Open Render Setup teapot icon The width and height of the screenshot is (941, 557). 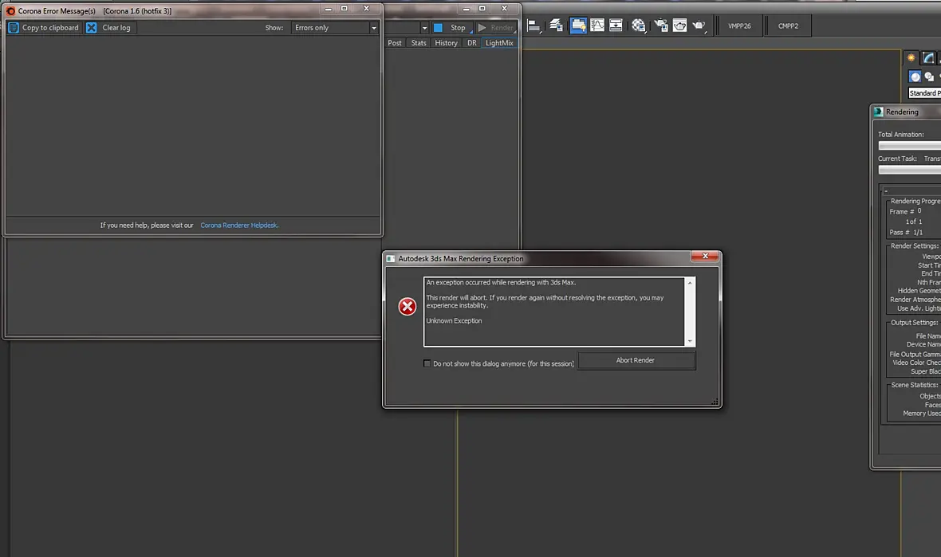pyautogui.click(x=661, y=25)
